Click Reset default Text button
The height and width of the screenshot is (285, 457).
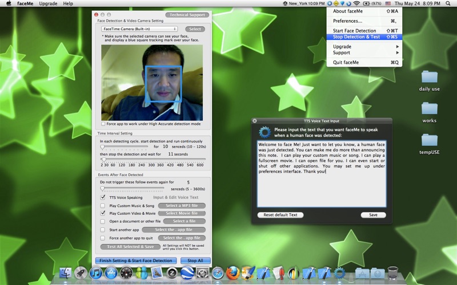[280, 215]
